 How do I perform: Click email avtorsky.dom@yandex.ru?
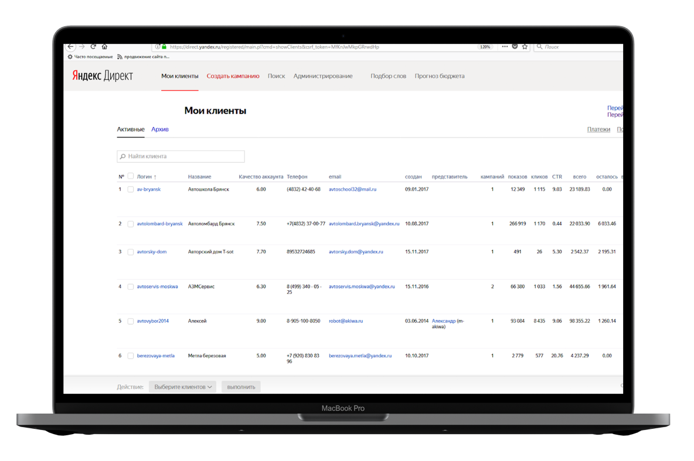[x=356, y=252]
